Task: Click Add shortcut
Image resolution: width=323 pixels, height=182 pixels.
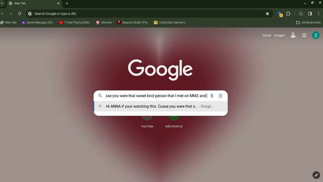Action: tap(174, 121)
